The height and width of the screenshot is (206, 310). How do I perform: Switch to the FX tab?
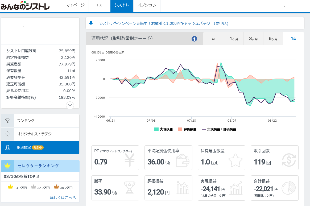[x=100, y=5]
